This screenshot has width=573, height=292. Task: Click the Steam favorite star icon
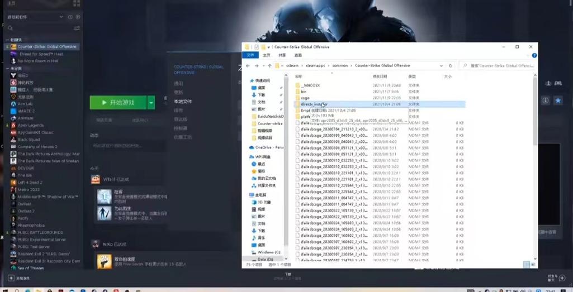pyautogui.click(x=558, y=100)
